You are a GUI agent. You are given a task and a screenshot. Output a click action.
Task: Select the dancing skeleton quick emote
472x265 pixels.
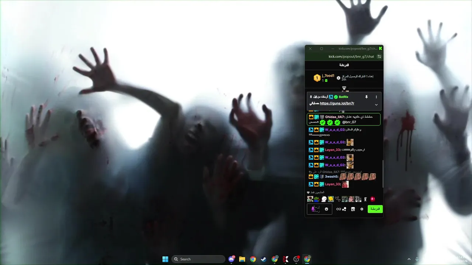[x=365, y=199]
